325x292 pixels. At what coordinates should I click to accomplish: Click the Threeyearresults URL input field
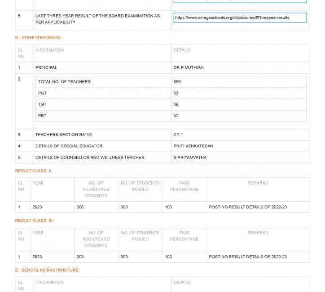tap(240, 18)
